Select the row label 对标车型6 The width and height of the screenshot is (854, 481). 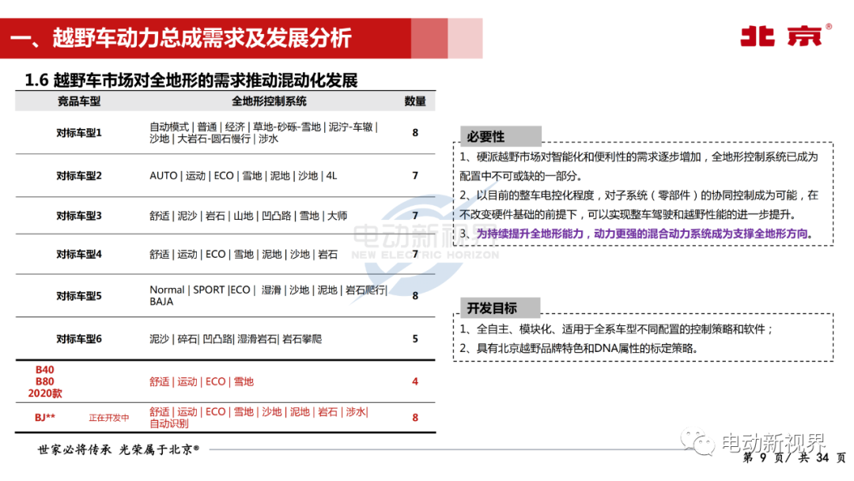click(79, 339)
